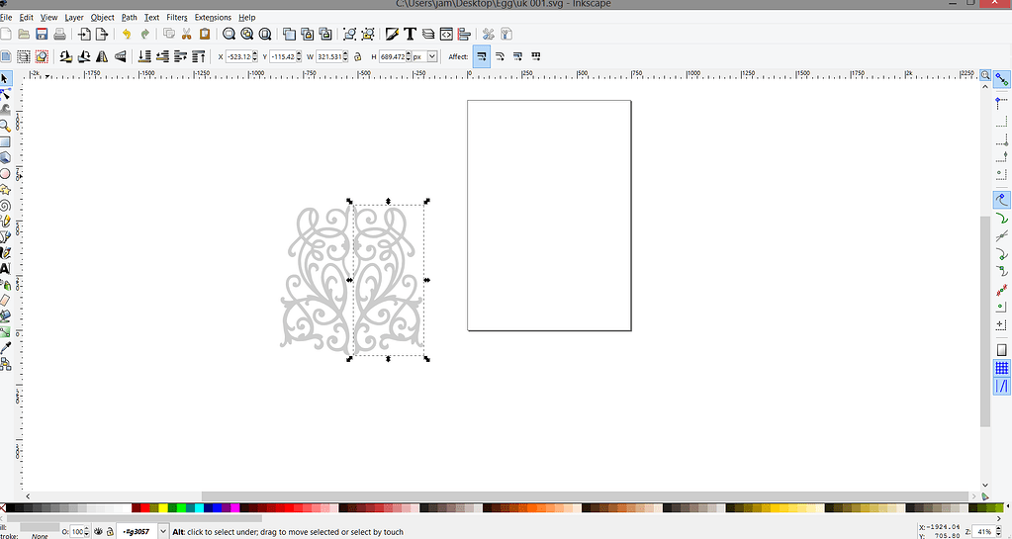Viewport: 1012px width, 539px height.
Task: Open the Filters menu
Action: [177, 18]
